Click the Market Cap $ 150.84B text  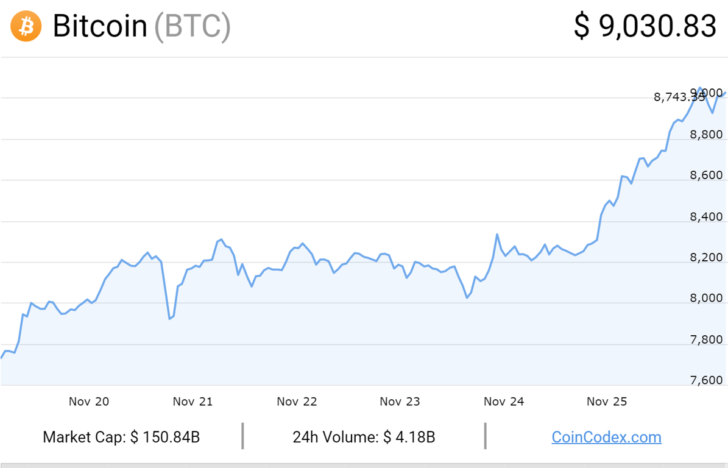[121, 437]
